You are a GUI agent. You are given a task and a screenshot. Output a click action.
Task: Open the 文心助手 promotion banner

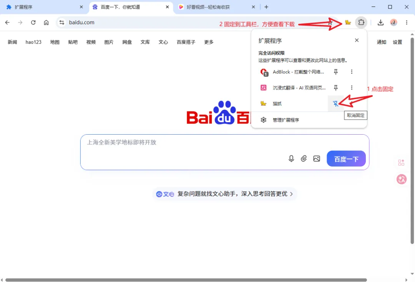pyautogui.click(x=225, y=194)
